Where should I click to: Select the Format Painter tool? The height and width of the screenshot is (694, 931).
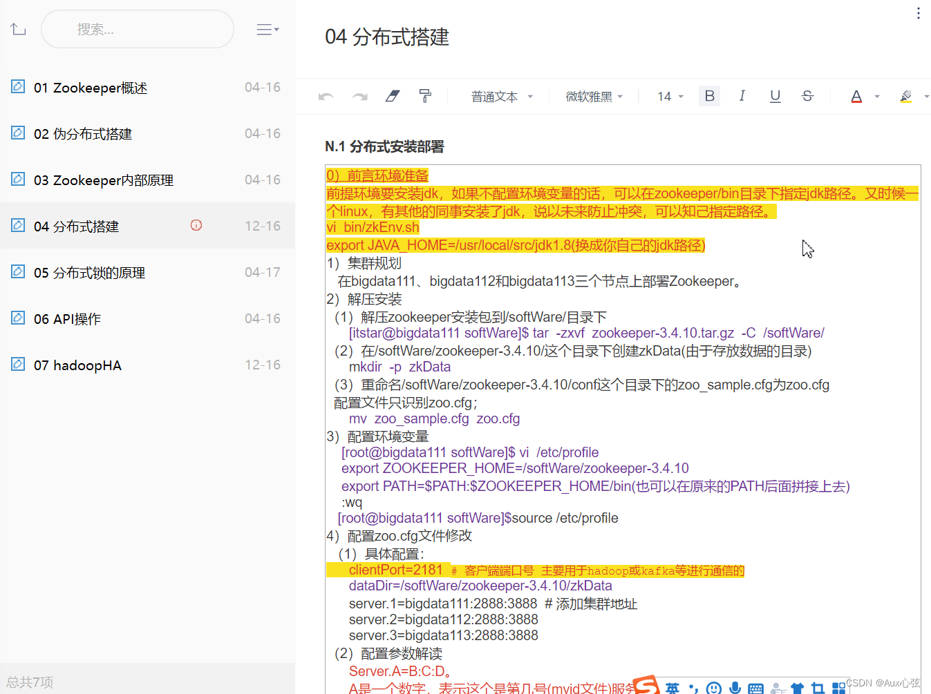425,96
